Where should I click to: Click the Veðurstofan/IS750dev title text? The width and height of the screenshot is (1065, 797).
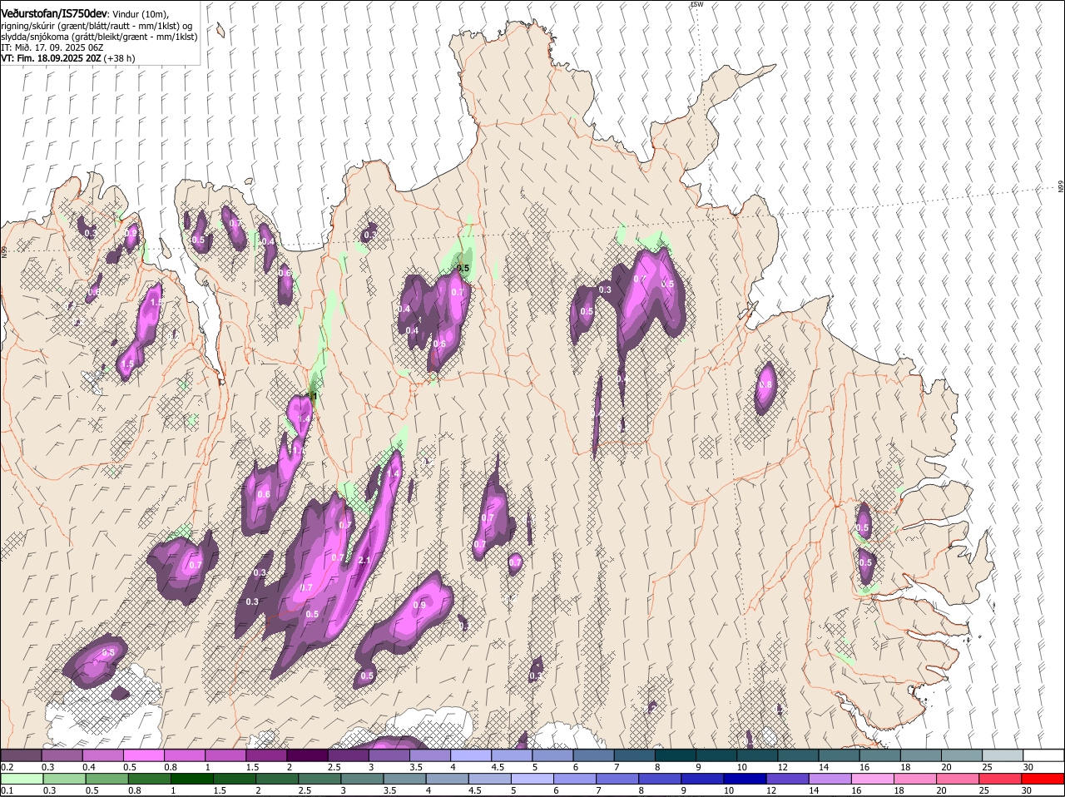click(x=54, y=13)
